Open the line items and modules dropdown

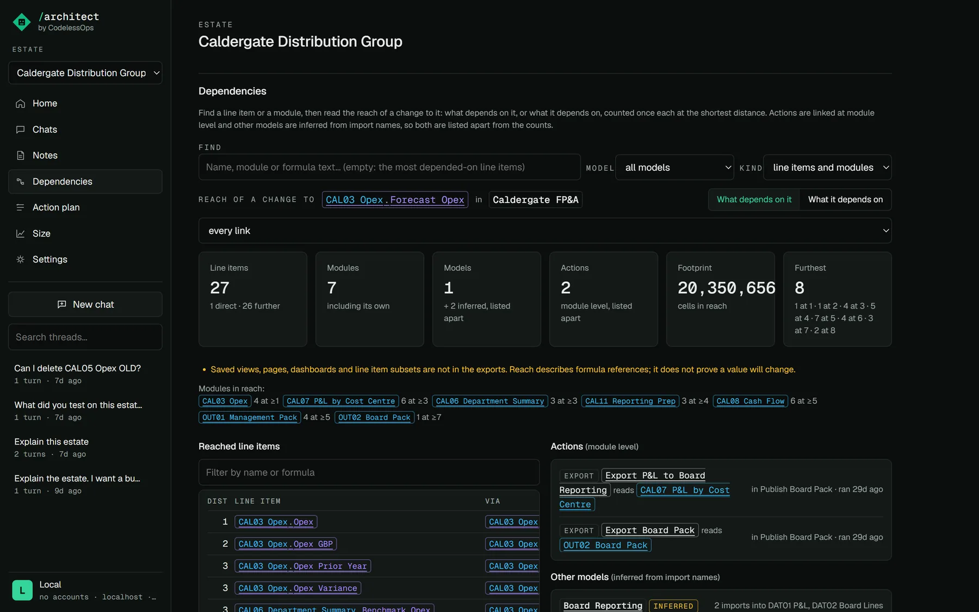(827, 168)
